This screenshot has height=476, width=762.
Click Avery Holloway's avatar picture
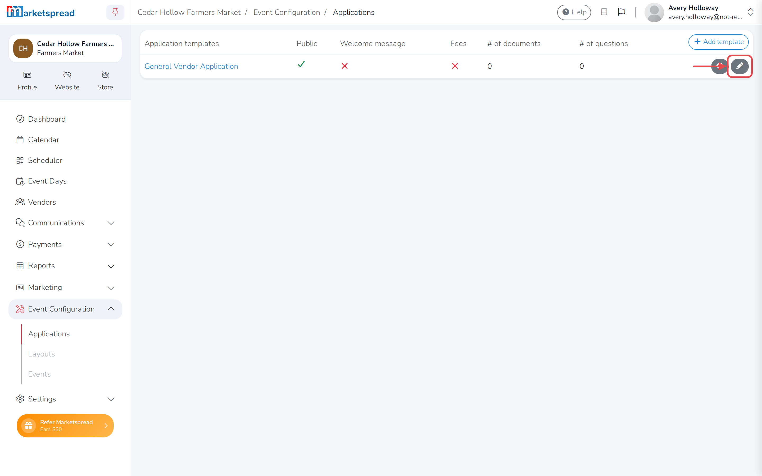(x=654, y=13)
